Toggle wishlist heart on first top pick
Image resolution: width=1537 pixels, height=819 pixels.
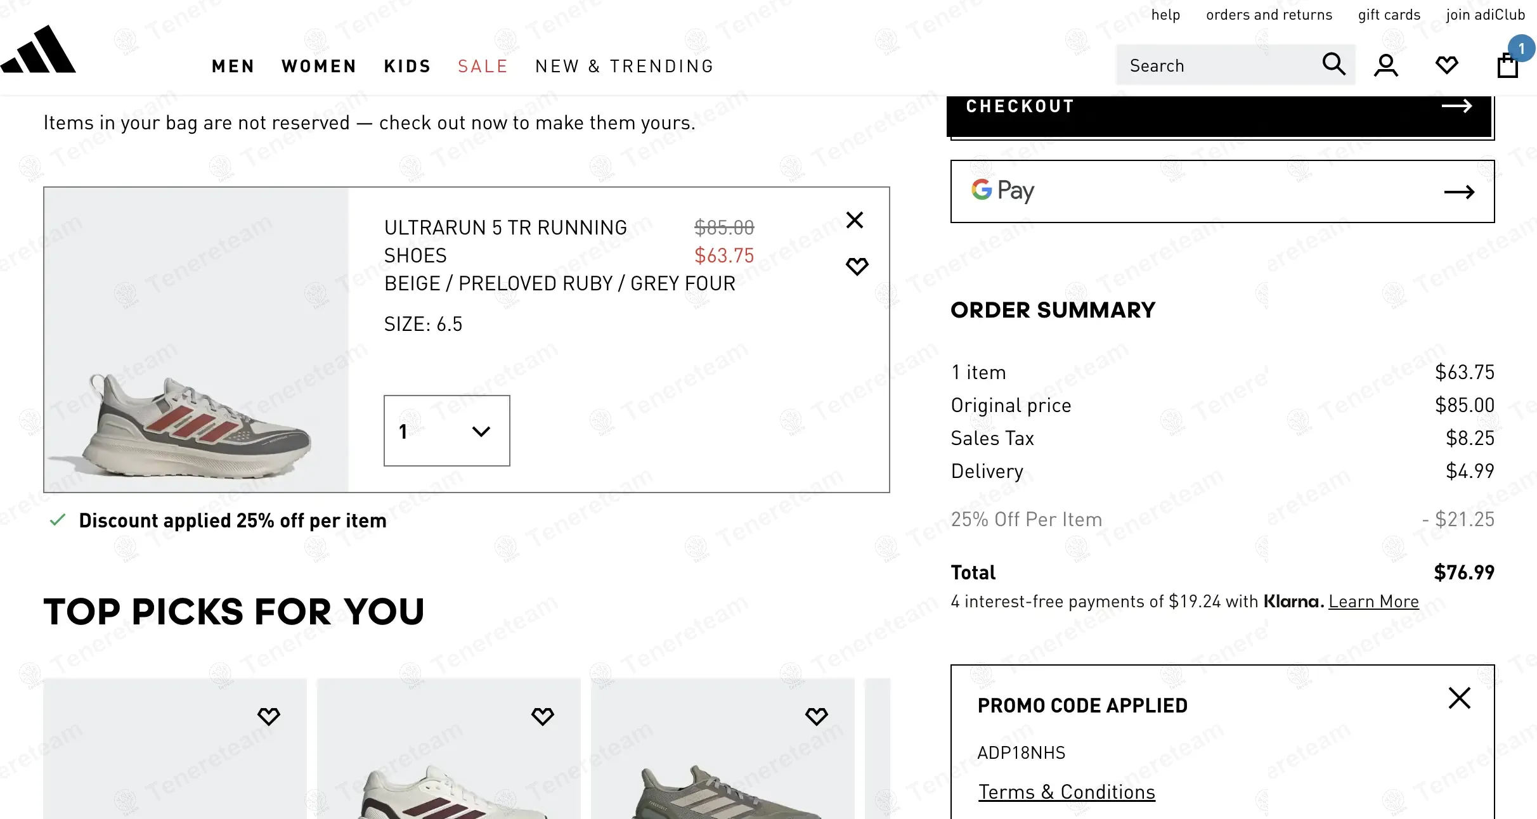(x=268, y=716)
